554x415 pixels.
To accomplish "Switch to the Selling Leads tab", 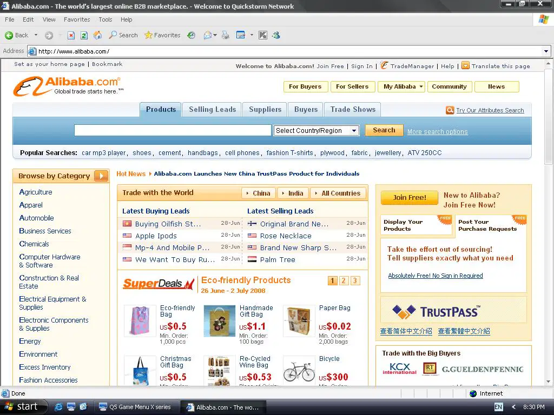I will point(212,109).
